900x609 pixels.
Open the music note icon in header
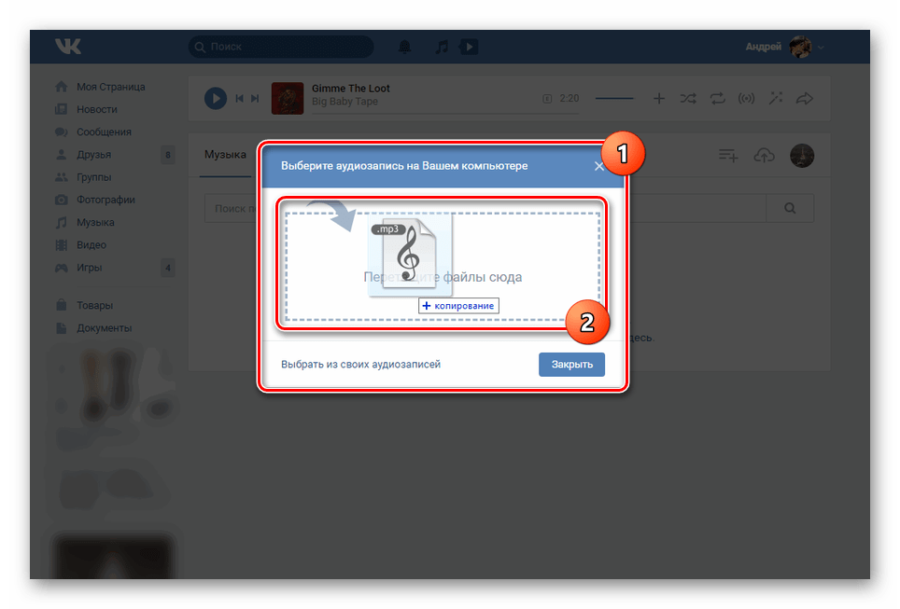[442, 46]
